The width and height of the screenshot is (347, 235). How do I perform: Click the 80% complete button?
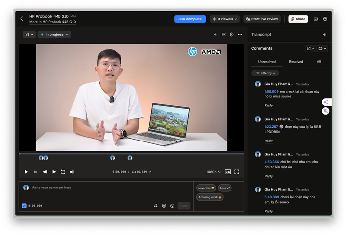tap(190, 19)
